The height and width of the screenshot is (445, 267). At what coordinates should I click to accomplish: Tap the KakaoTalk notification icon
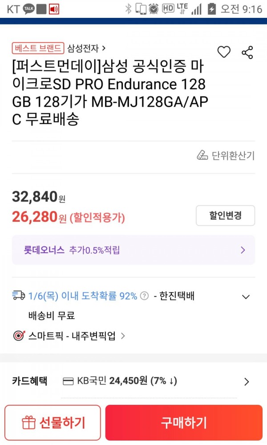pyautogui.click(x=28, y=9)
